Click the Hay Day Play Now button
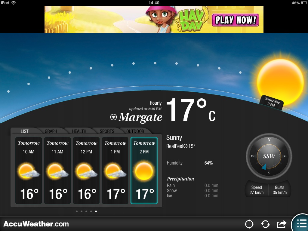 click(235, 20)
